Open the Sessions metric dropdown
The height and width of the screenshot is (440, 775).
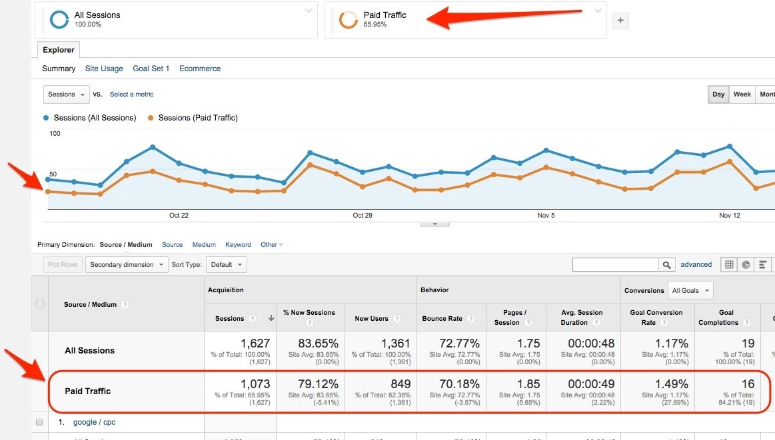[x=66, y=95]
